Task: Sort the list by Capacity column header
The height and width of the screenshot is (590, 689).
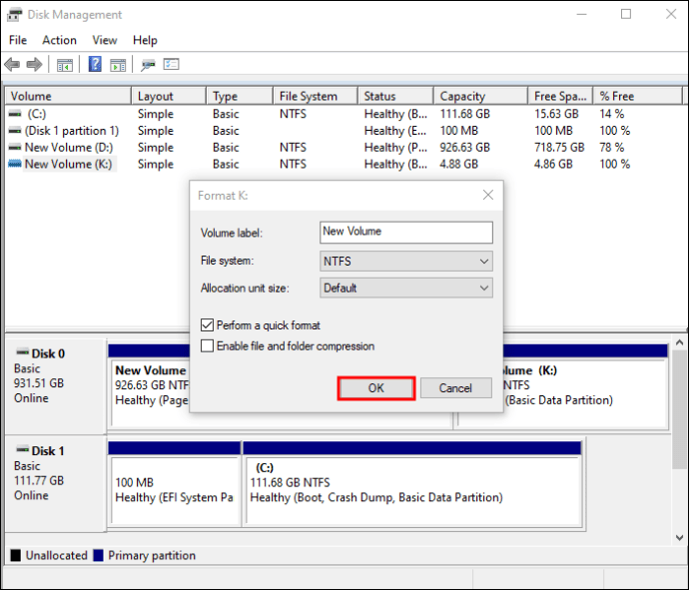Action: pyautogui.click(x=462, y=96)
